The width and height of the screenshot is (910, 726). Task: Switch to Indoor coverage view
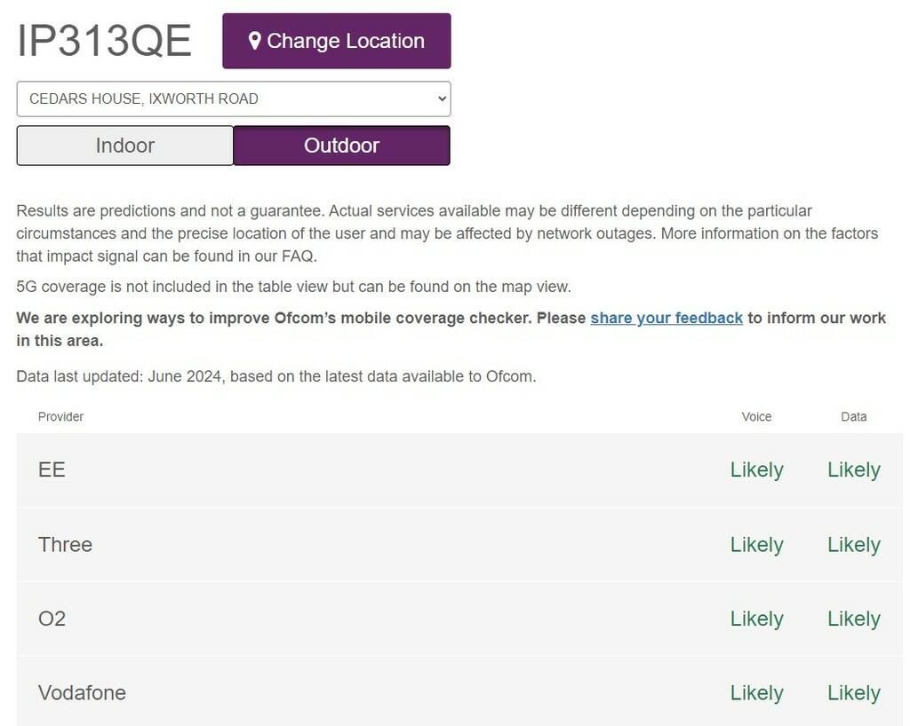click(x=124, y=145)
